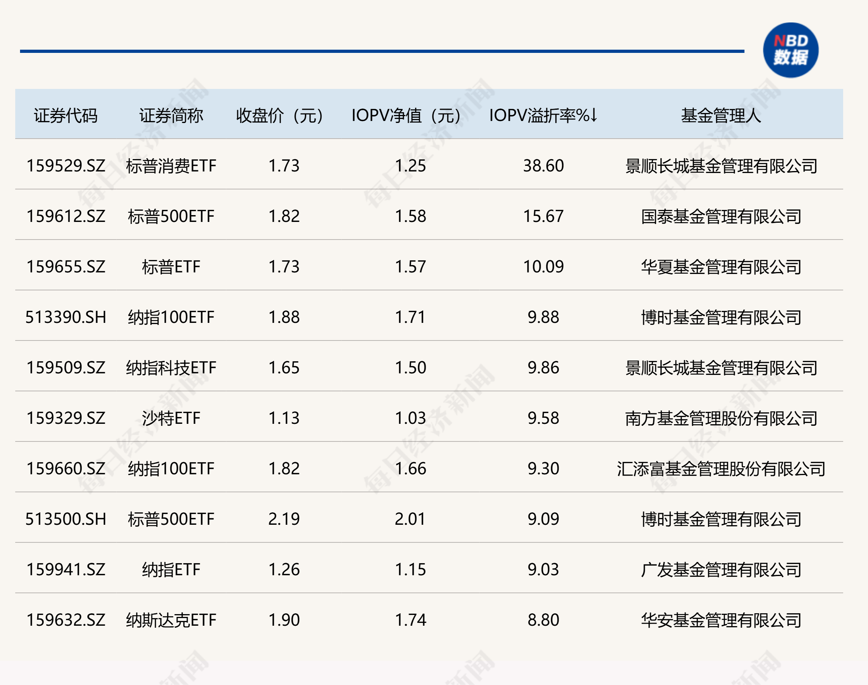Click premium rate value 9.30

click(x=543, y=469)
